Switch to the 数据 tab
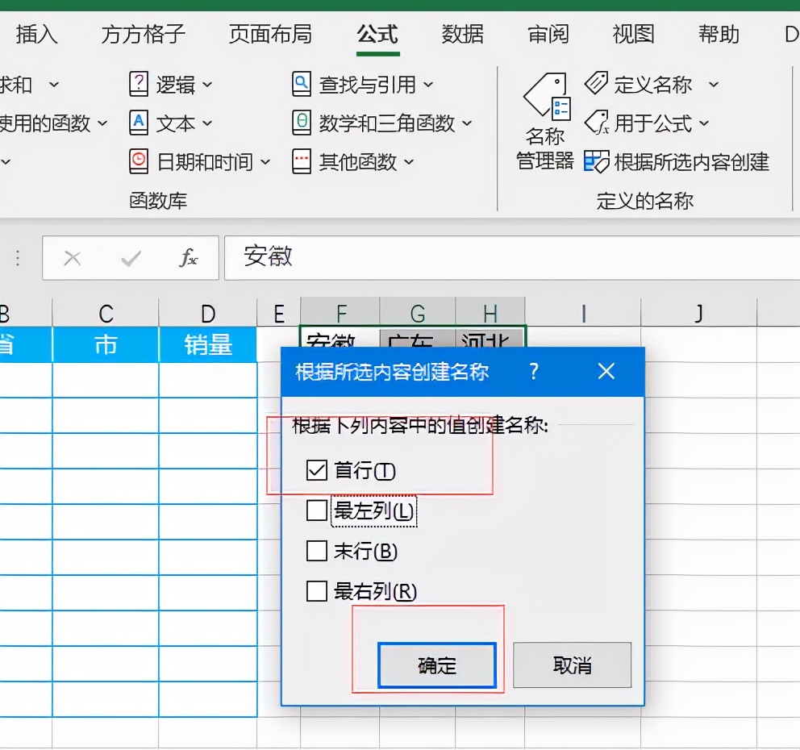The image size is (800, 750). click(463, 34)
